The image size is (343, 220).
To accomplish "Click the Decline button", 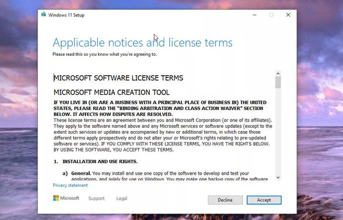I will coord(225,200).
